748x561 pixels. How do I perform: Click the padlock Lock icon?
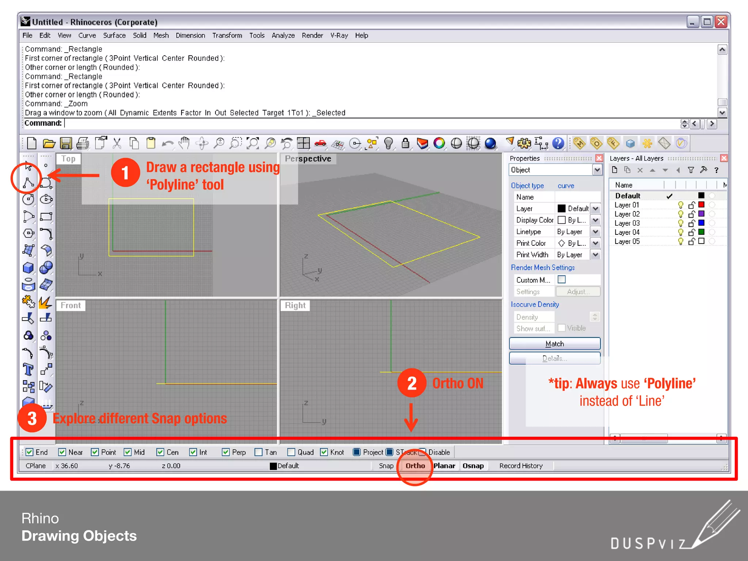click(x=405, y=143)
